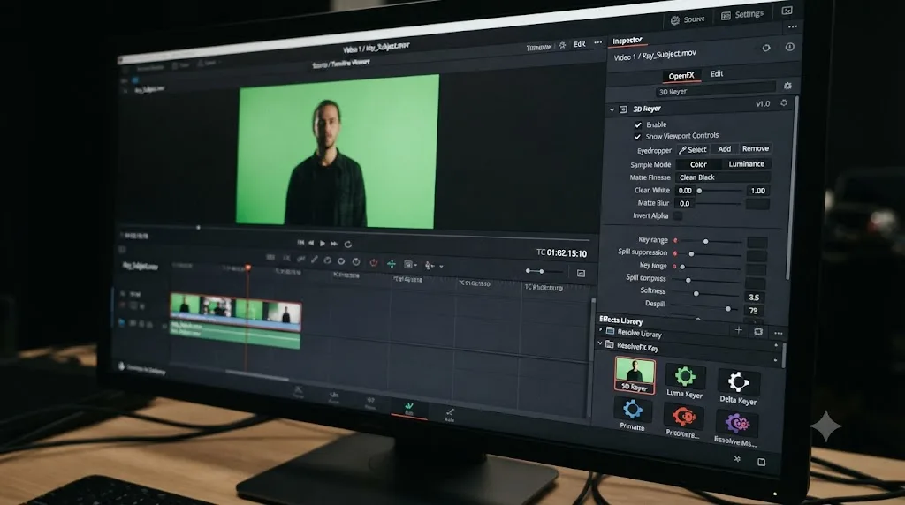Click the red snapping magnet icon in the toolbar
The image size is (905, 505).
point(374,263)
